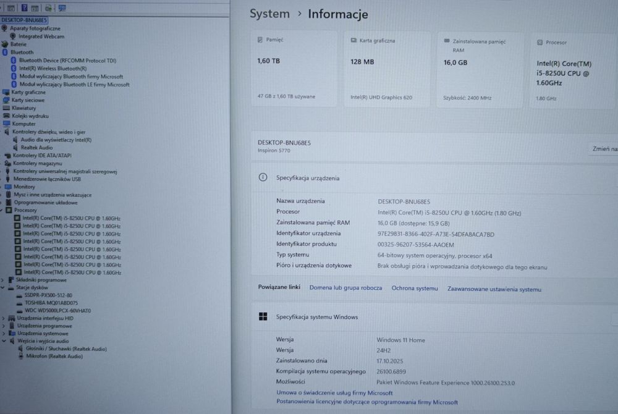The width and height of the screenshot is (618, 414).
Task: Click the icon beside Realtek Audio
Action: [x=15, y=148]
